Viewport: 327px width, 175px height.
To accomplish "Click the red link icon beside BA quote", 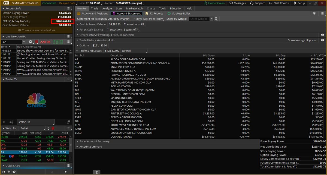I will [37, 42].
